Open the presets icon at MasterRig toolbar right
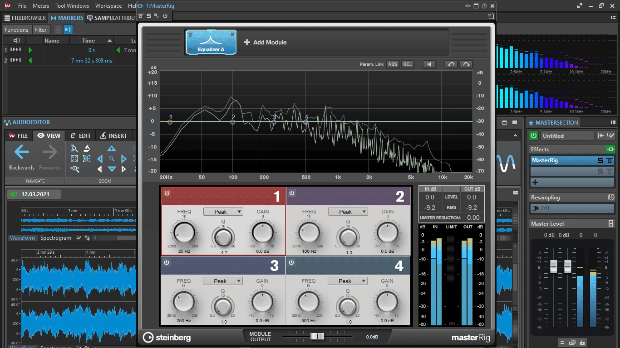 pos(491,16)
